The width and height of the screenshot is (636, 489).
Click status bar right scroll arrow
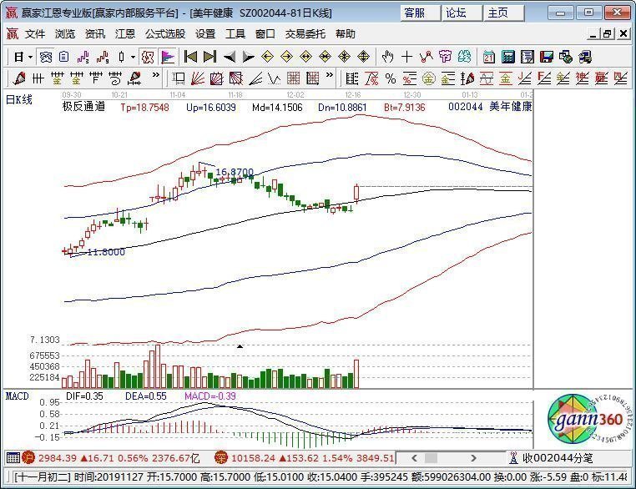click(x=473, y=459)
